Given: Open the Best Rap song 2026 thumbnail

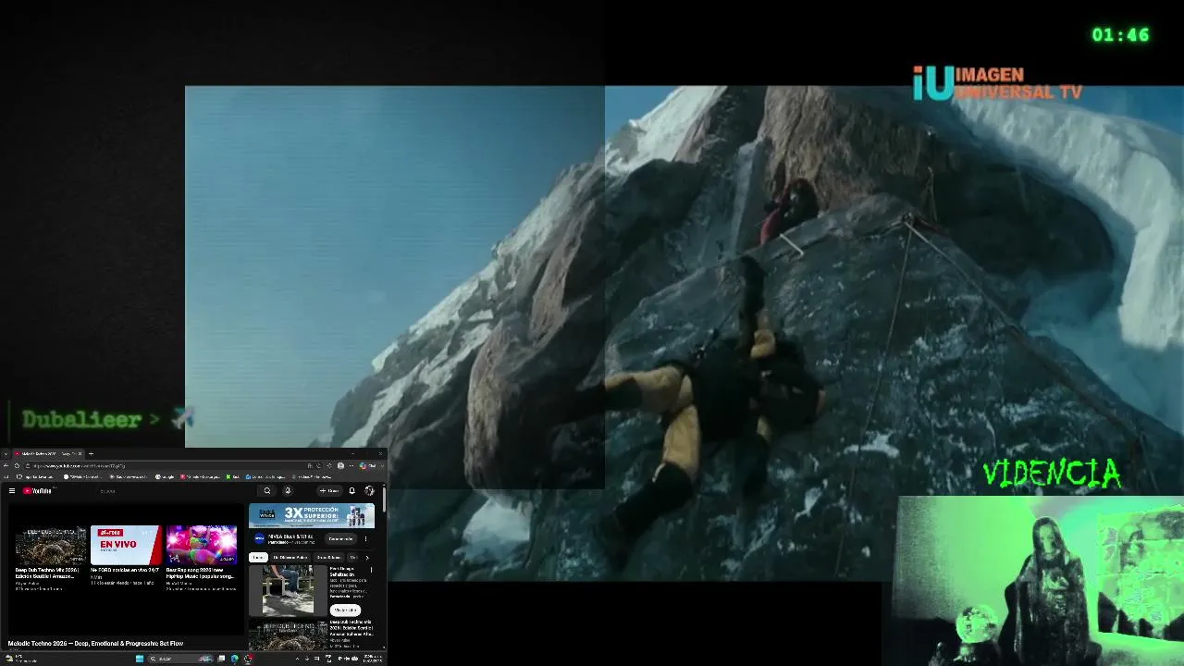Looking at the screenshot, I should 202,545.
